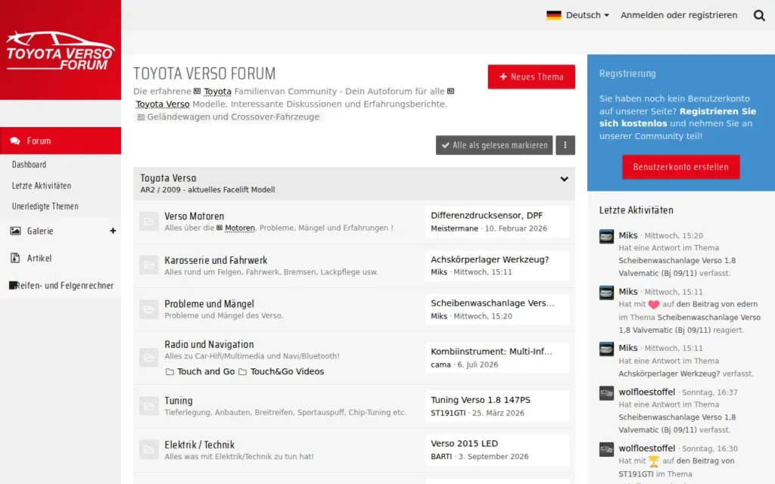The image size is (775, 484).
Task: Click Miks avatar on the heart reaction entry
Action: [x=606, y=293]
